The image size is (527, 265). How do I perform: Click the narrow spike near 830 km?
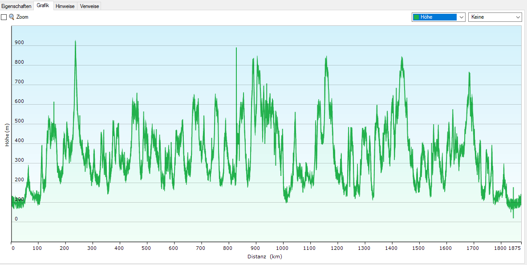(x=236, y=48)
